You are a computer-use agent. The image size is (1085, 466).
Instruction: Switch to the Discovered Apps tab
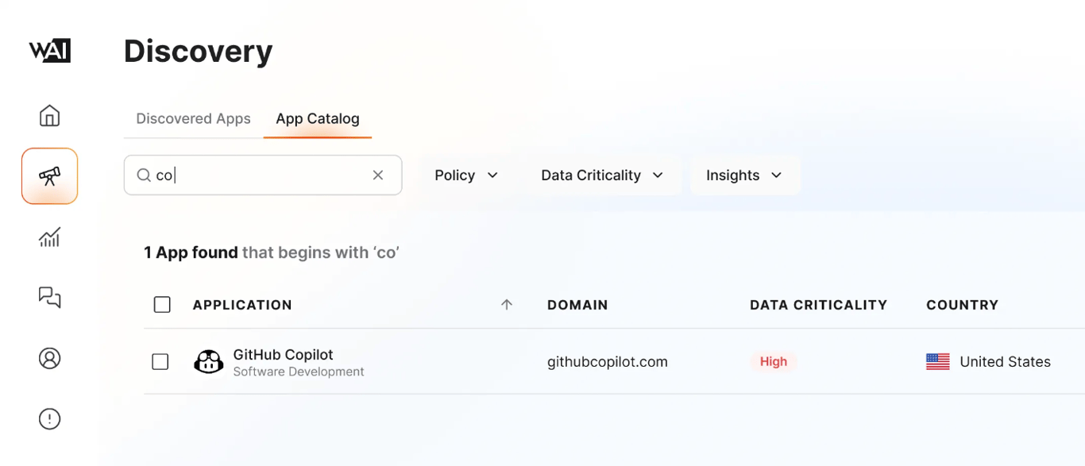click(x=193, y=118)
